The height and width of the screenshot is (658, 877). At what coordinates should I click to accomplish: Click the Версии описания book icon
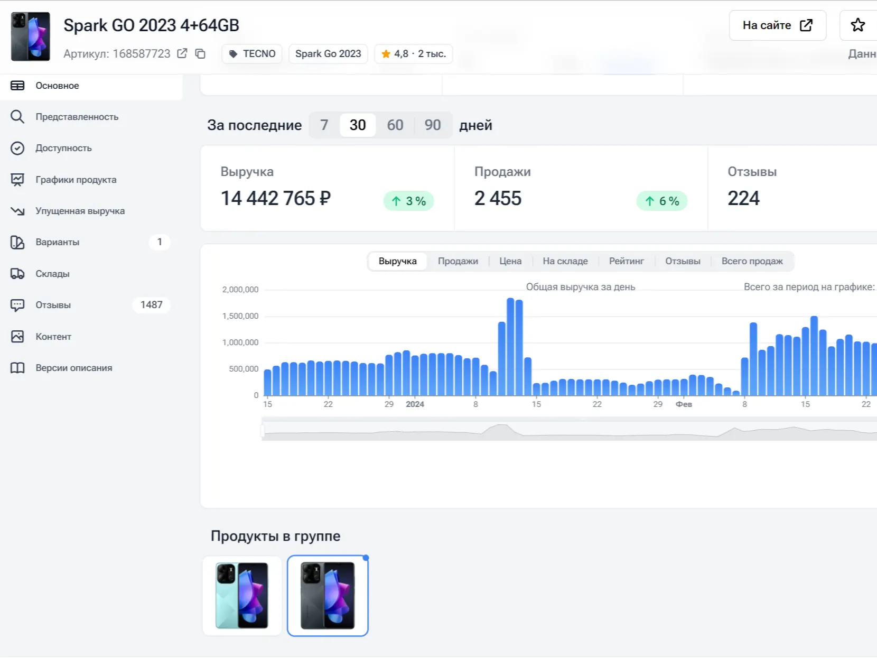coord(17,368)
